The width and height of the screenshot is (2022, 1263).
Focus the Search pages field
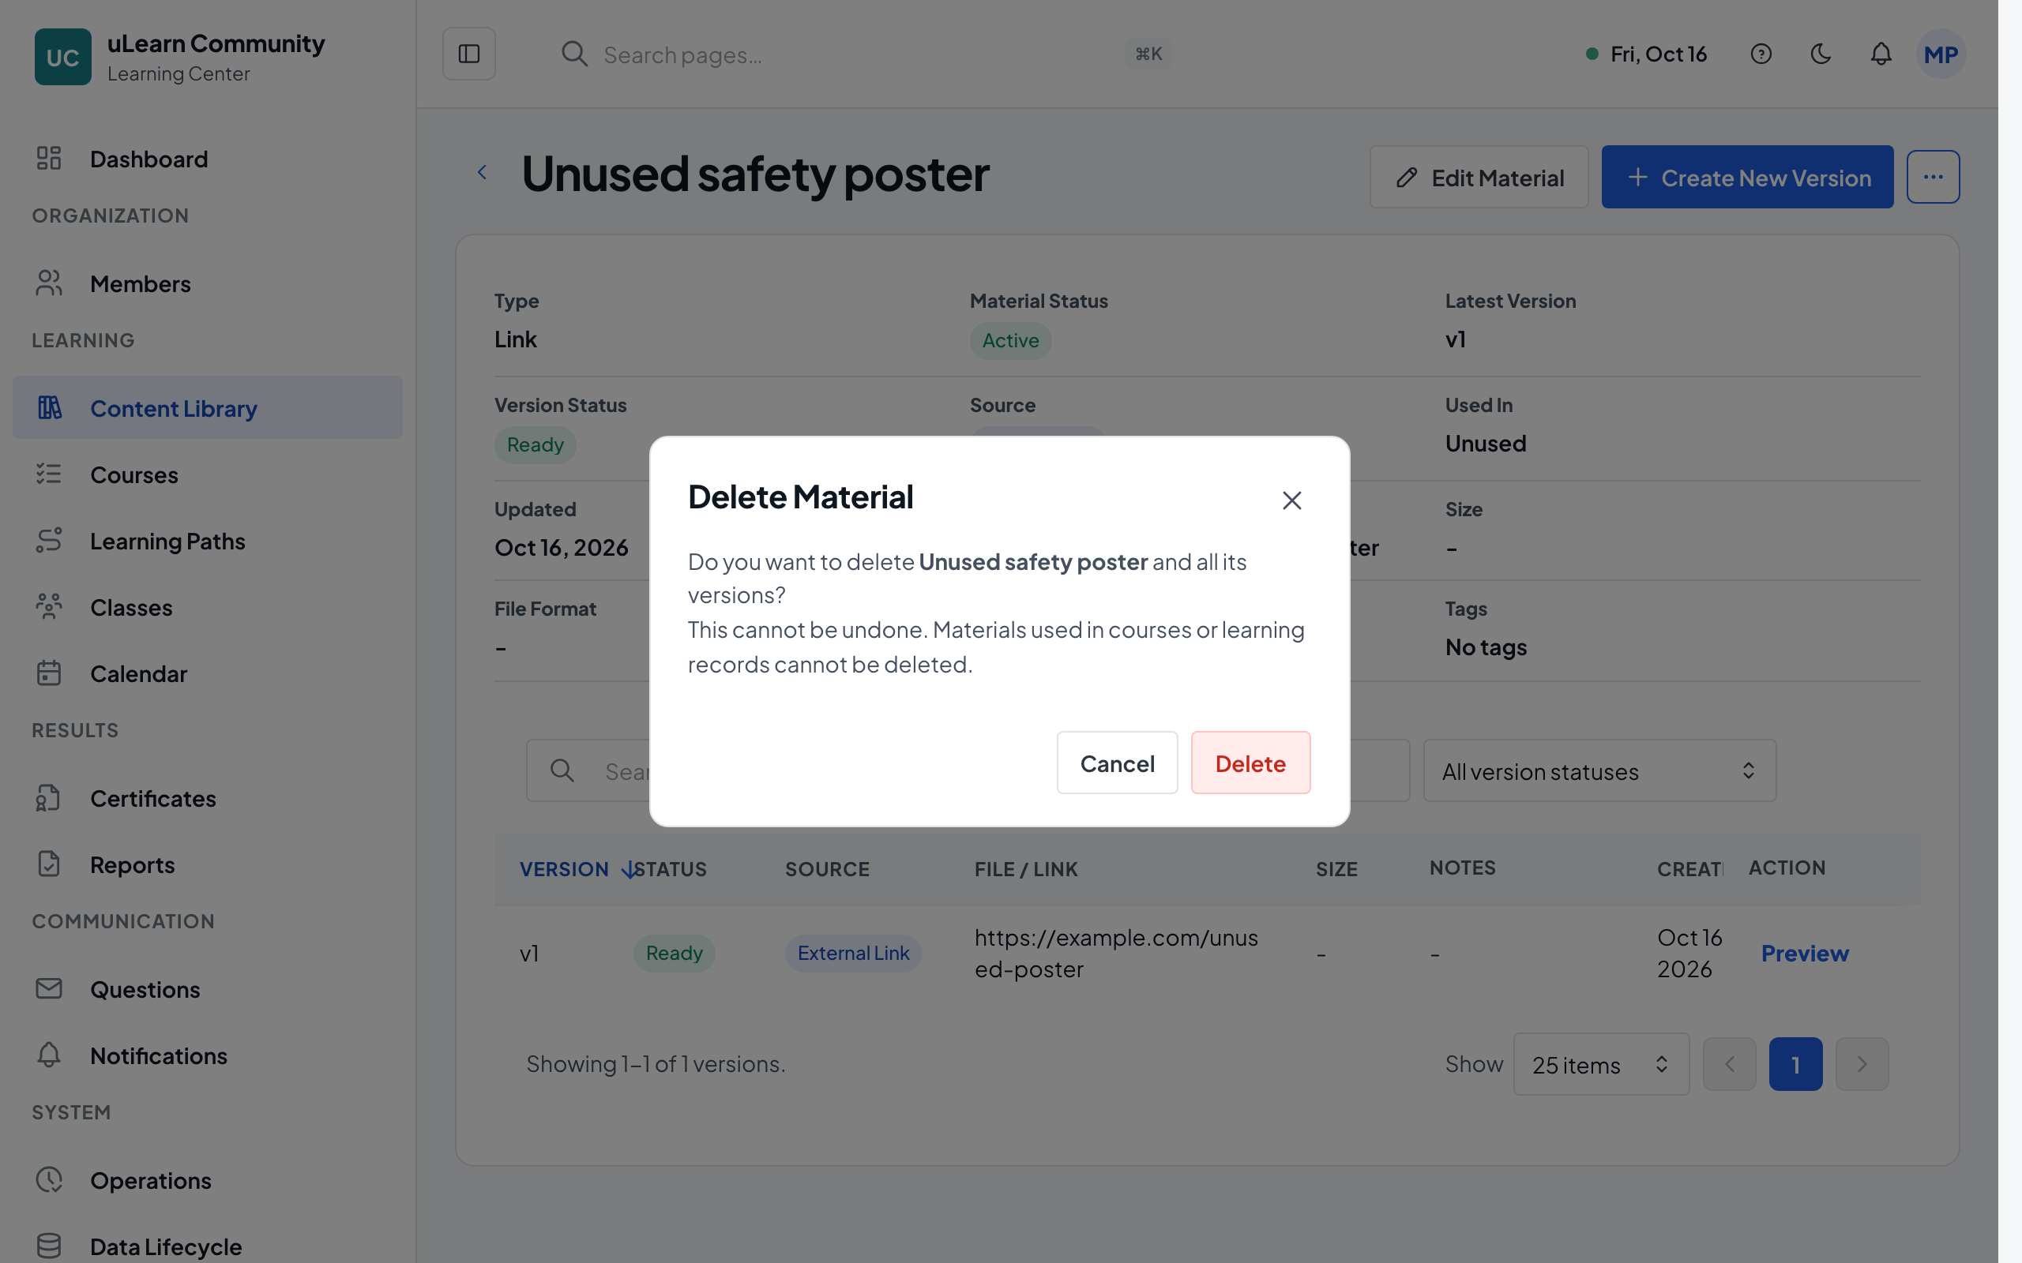(x=865, y=54)
